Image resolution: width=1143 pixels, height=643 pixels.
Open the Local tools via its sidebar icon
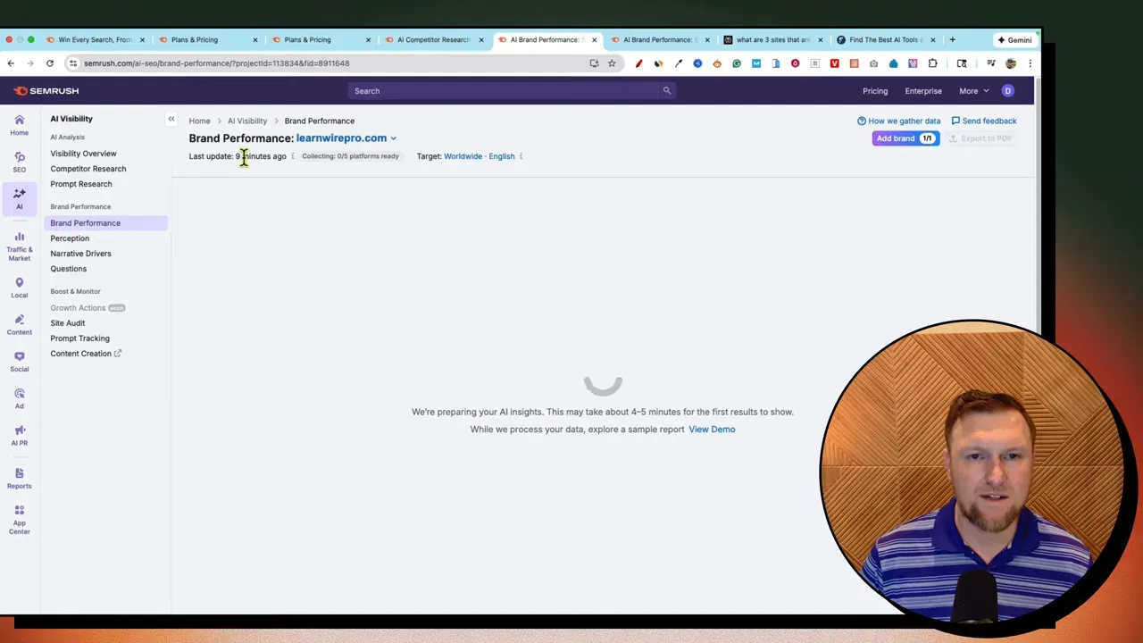click(x=19, y=288)
